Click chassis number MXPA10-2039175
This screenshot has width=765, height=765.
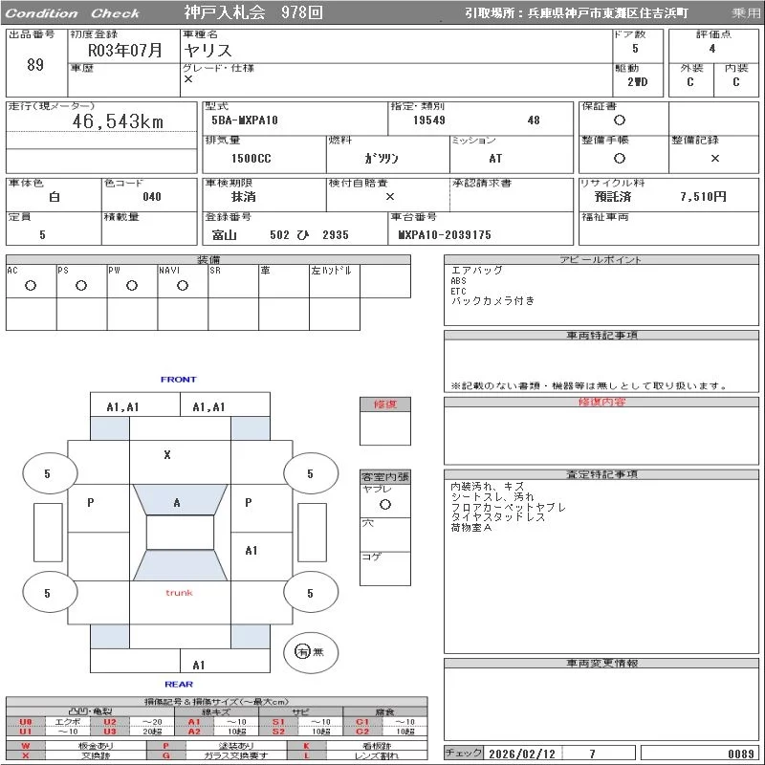pyautogui.click(x=446, y=235)
